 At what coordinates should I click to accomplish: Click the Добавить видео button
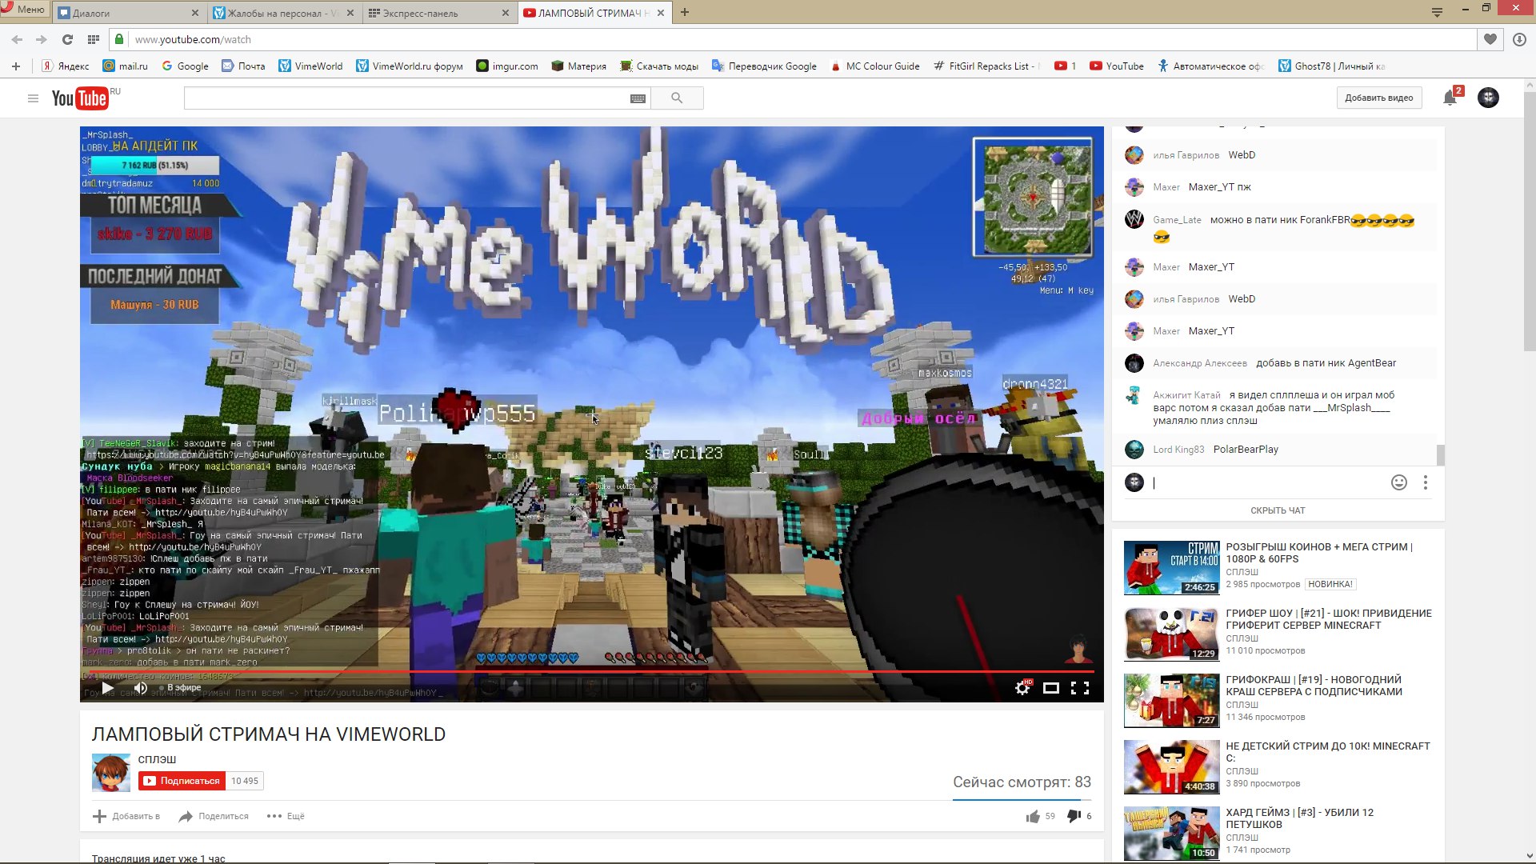point(1378,98)
